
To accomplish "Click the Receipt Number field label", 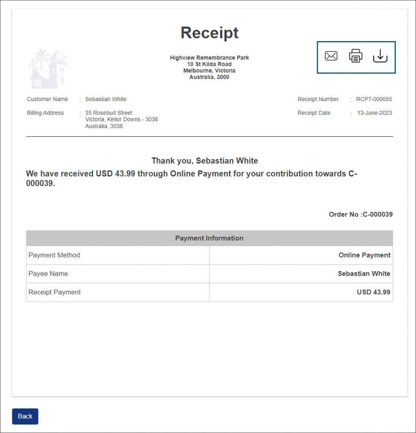I will click(318, 99).
